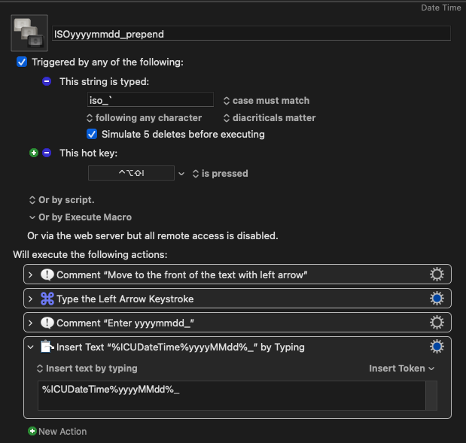Click the hot key recording field
Screen dimensions: 466x443
(131, 173)
